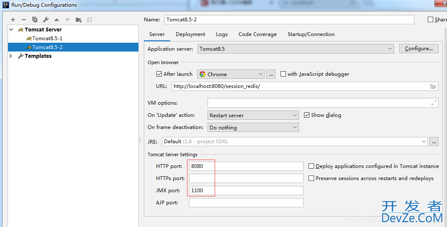This screenshot has height=227, width=447.
Task: Open edit defaults wrench icon
Action: point(46,20)
